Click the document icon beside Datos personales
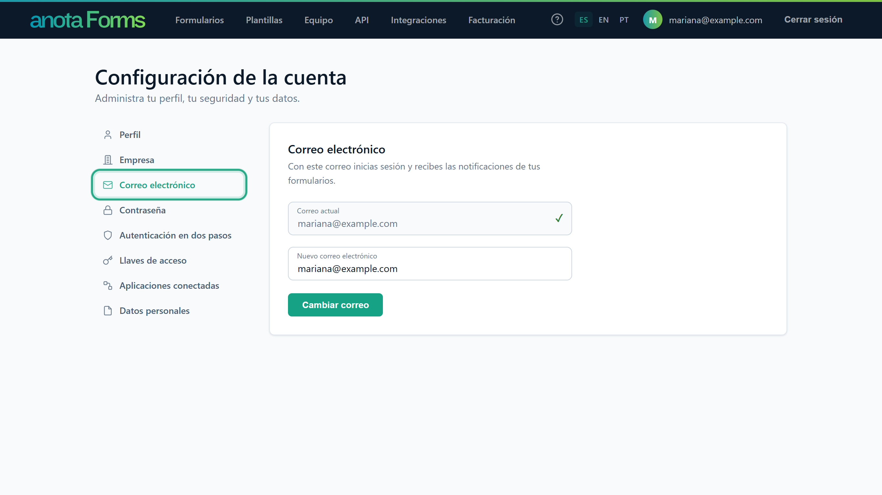The height and width of the screenshot is (495, 882). click(x=108, y=310)
